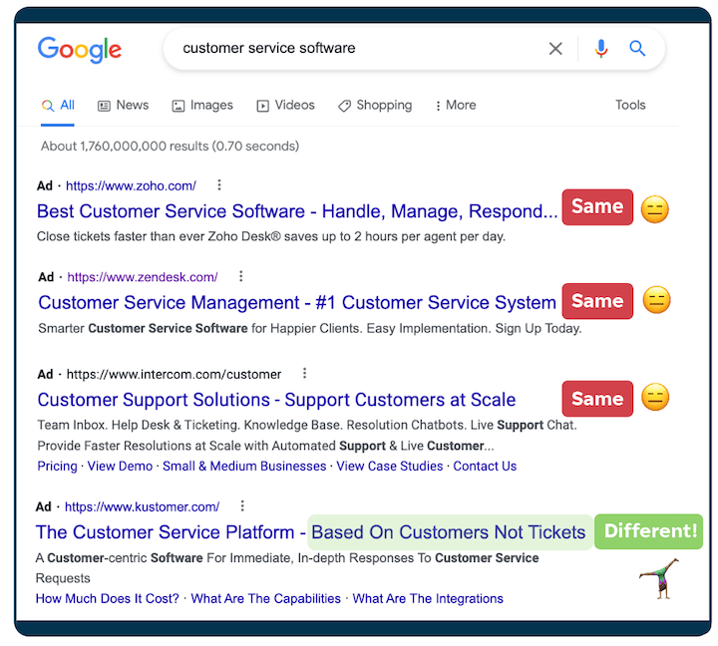The image size is (718, 646).
Task: Open 'Best Customer Service Software' Zoho headline
Action: pos(297,211)
